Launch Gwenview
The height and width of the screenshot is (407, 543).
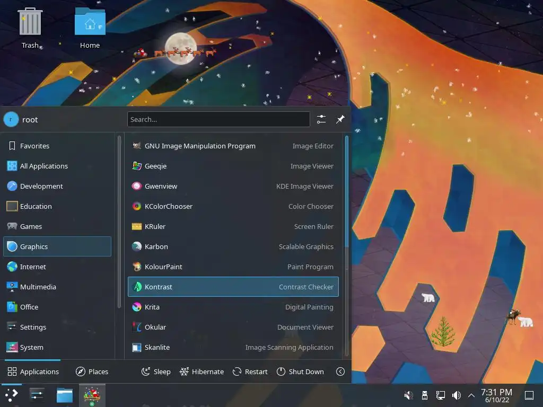click(233, 186)
